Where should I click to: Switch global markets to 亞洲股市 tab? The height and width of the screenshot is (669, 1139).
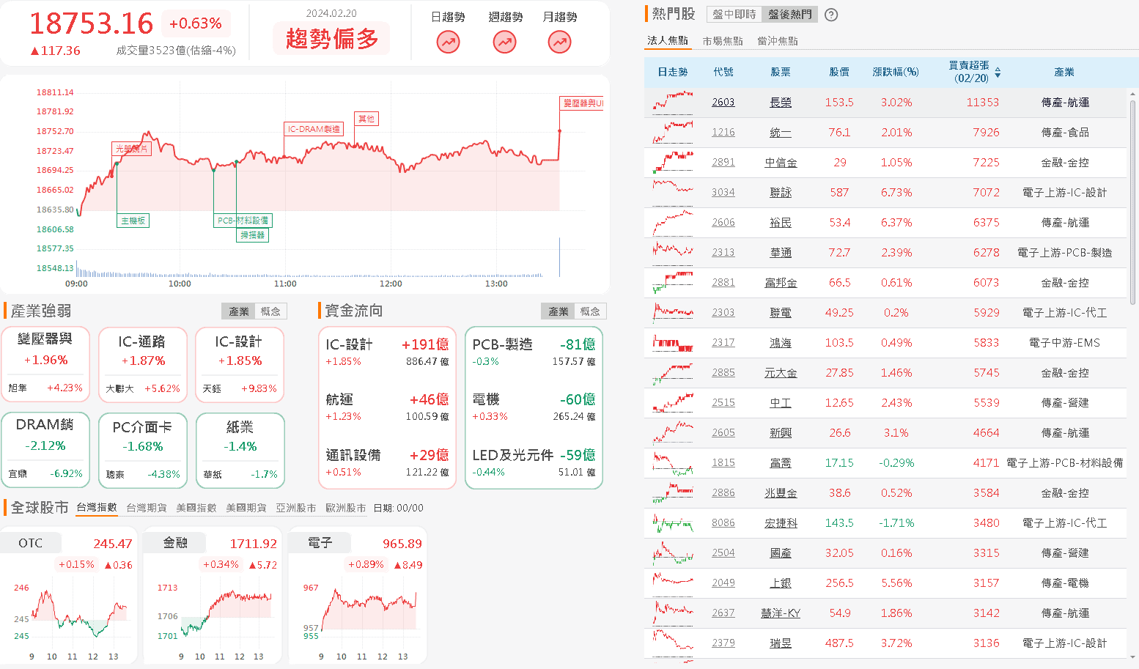(x=296, y=508)
